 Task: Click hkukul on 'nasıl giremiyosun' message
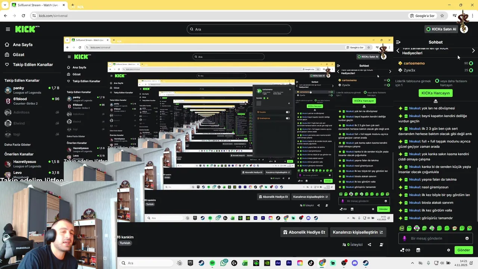[x=415, y=187]
